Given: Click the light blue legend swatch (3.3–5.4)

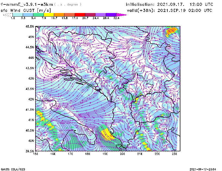Looking at the screenshot, I should click(28, 15).
